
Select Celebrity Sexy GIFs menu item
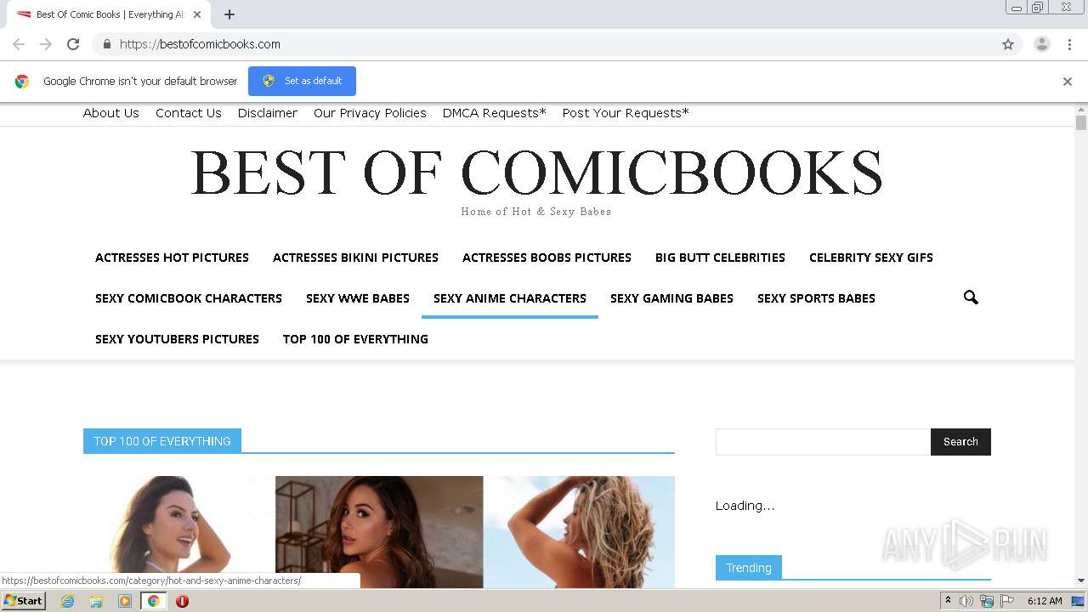(x=871, y=258)
